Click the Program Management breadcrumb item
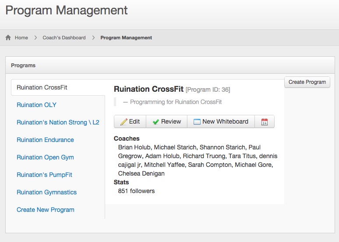This screenshot has height=242, width=339. [126, 38]
